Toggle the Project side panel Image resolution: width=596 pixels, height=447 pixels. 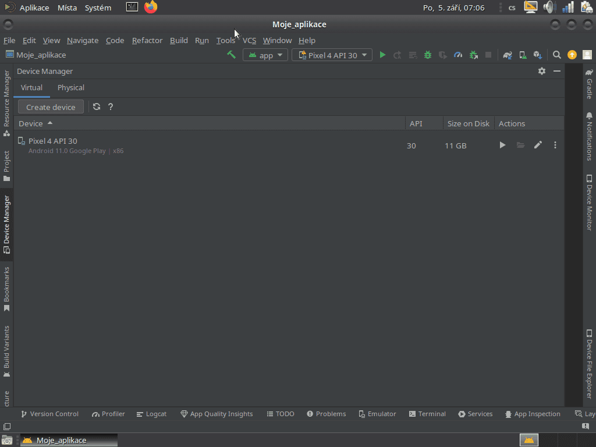[6, 165]
